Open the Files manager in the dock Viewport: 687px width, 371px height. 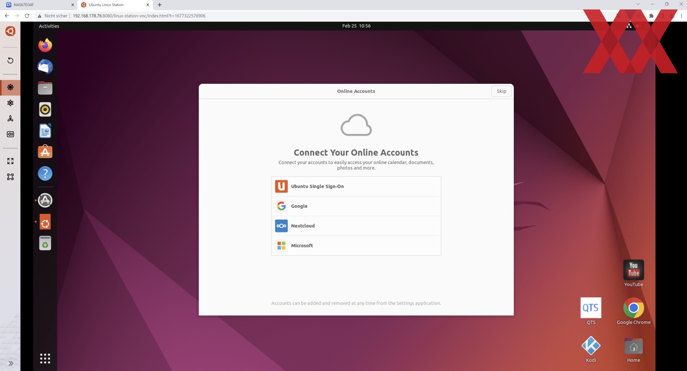tap(45, 88)
